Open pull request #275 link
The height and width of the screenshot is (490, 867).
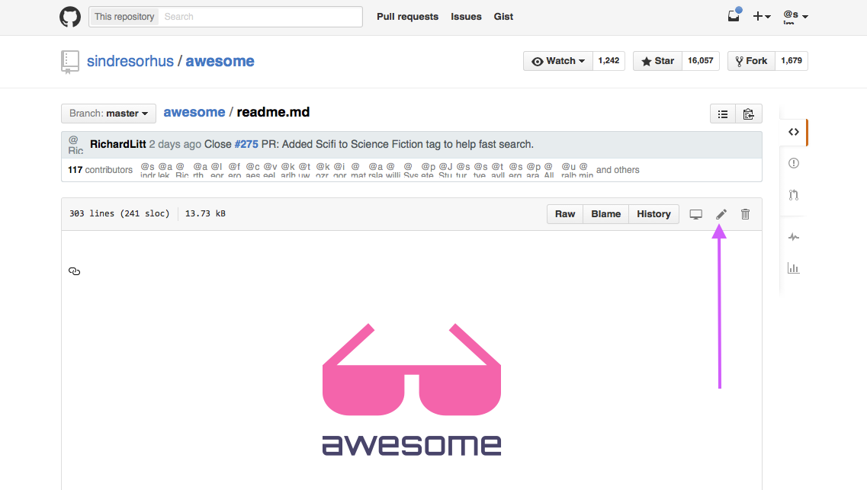pyautogui.click(x=246, y=143)
